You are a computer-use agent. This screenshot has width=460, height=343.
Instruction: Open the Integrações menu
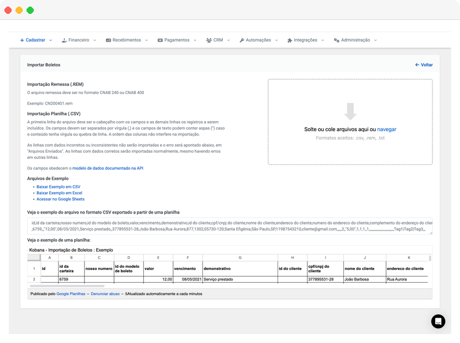click(305, 40)
